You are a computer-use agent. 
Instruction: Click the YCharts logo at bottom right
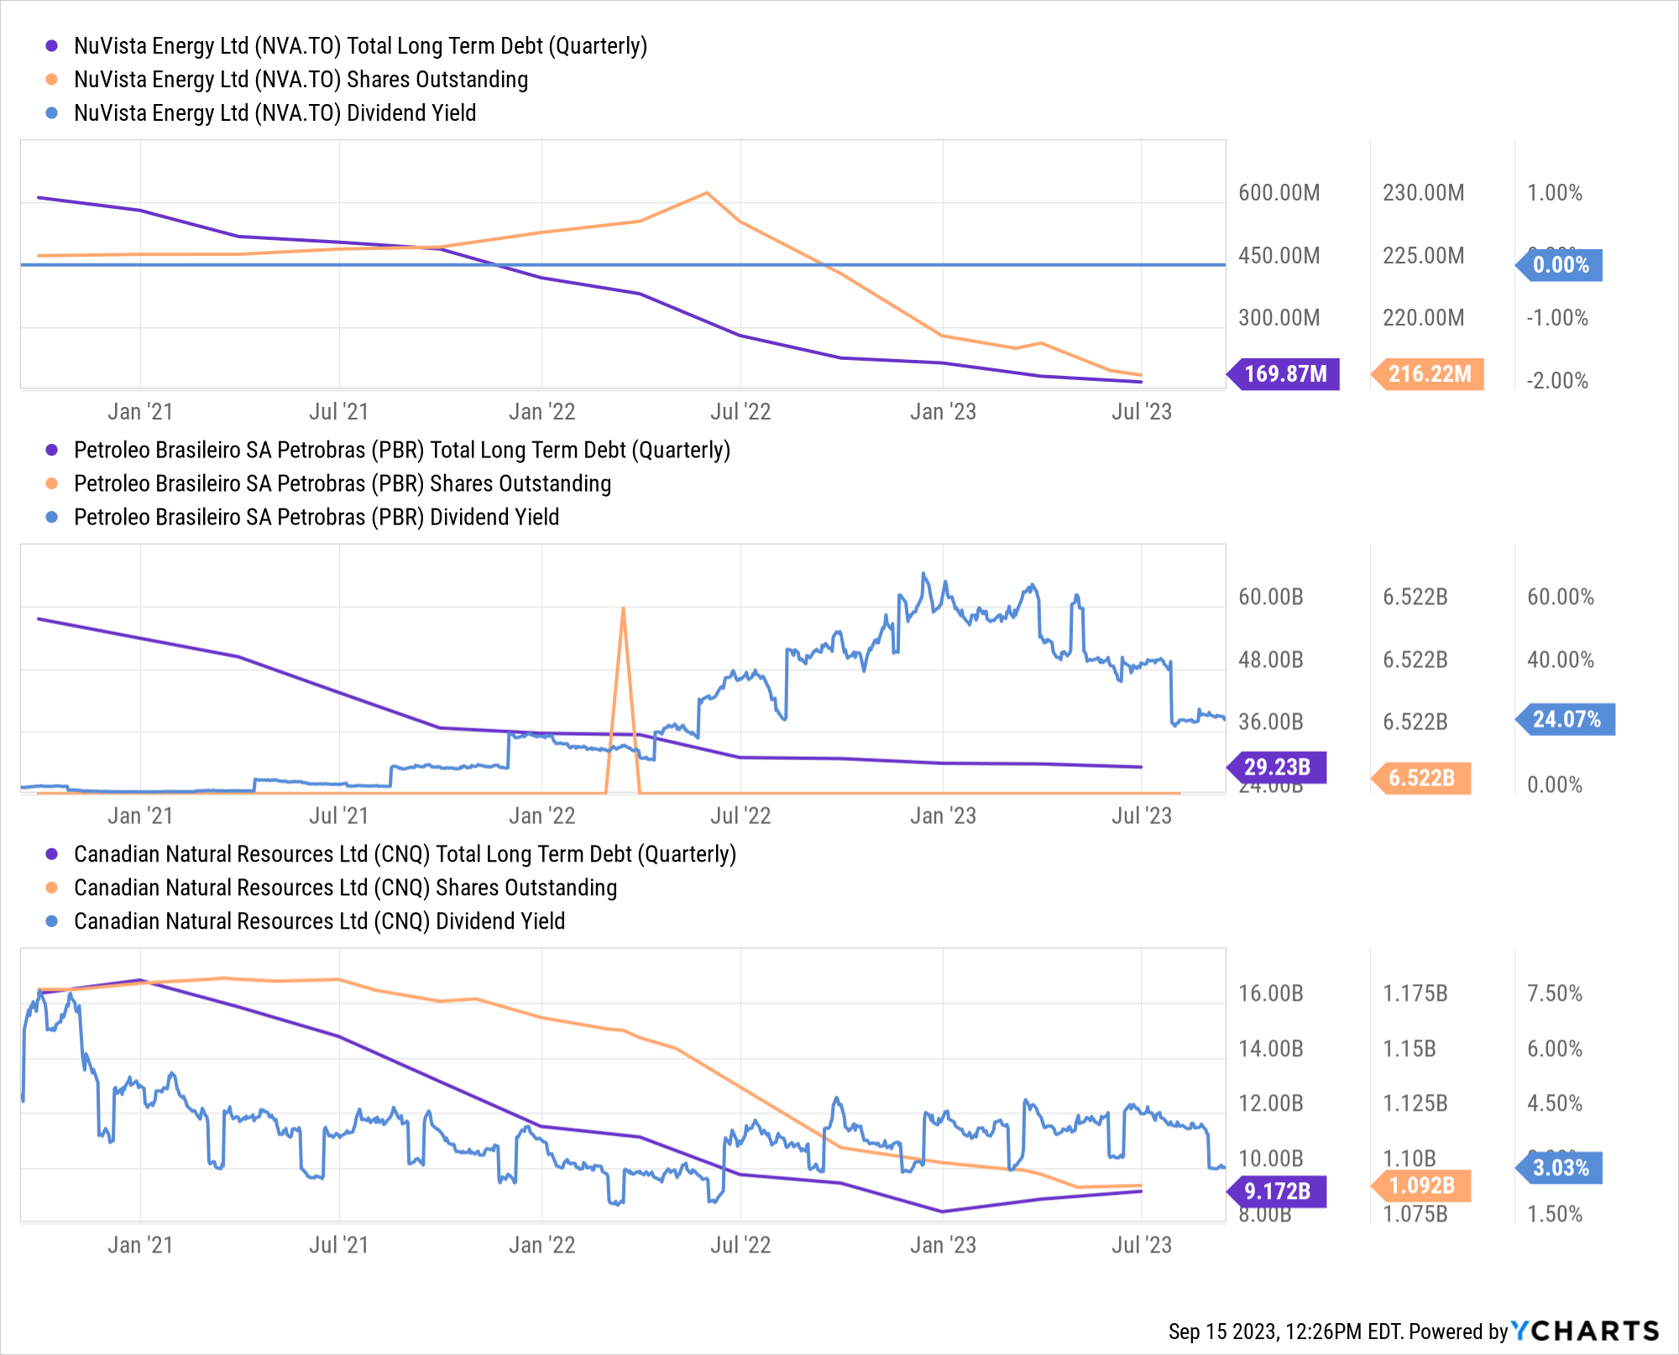click(x=1585, y=1332)
